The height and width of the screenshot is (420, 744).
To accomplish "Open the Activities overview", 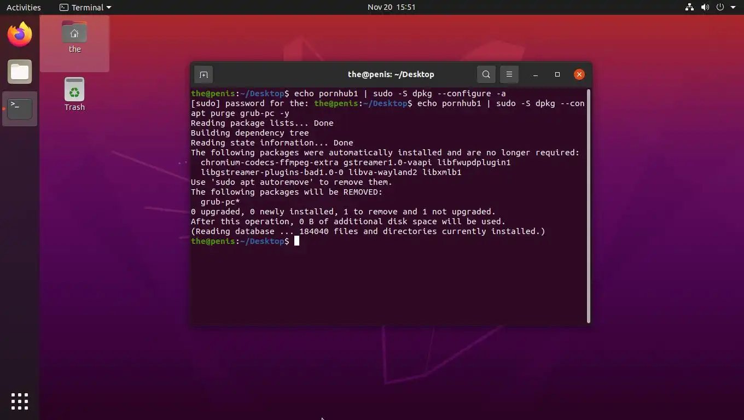I will point(24,7).
